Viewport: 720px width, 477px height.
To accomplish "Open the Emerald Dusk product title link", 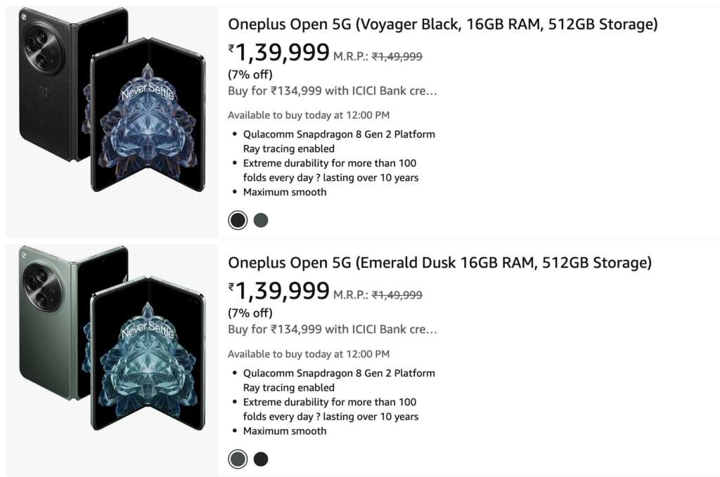I will tap(441, 262).
